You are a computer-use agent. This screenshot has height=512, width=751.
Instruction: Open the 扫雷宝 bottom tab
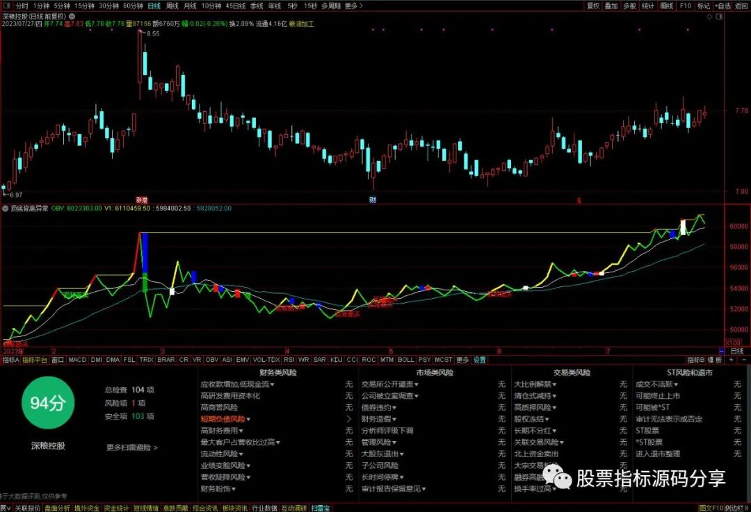[321, 508]
